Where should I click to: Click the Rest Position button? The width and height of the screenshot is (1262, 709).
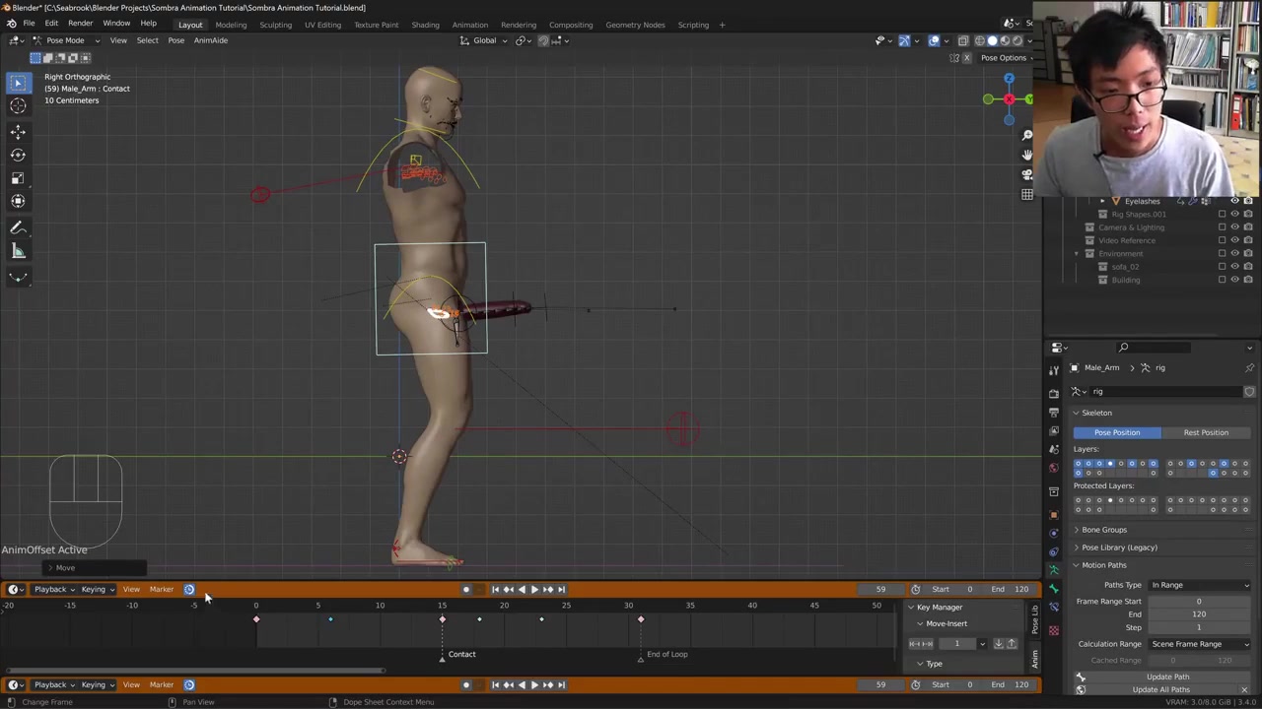click(x=1206, y=432)
